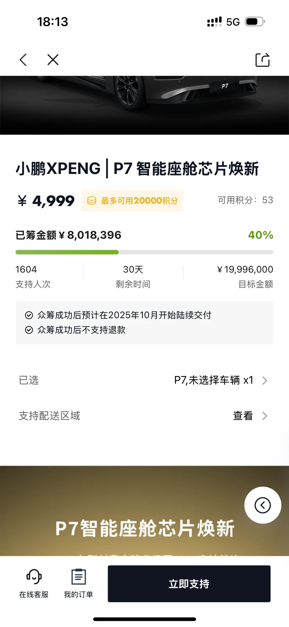Tap the 5G signal status indicator
Viewport: 289px width, 627px height.
click(x=233, y=22)
